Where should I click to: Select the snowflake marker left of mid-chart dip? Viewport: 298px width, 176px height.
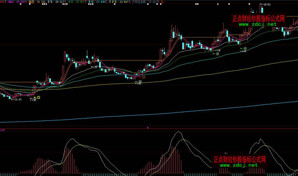(96, 67)
